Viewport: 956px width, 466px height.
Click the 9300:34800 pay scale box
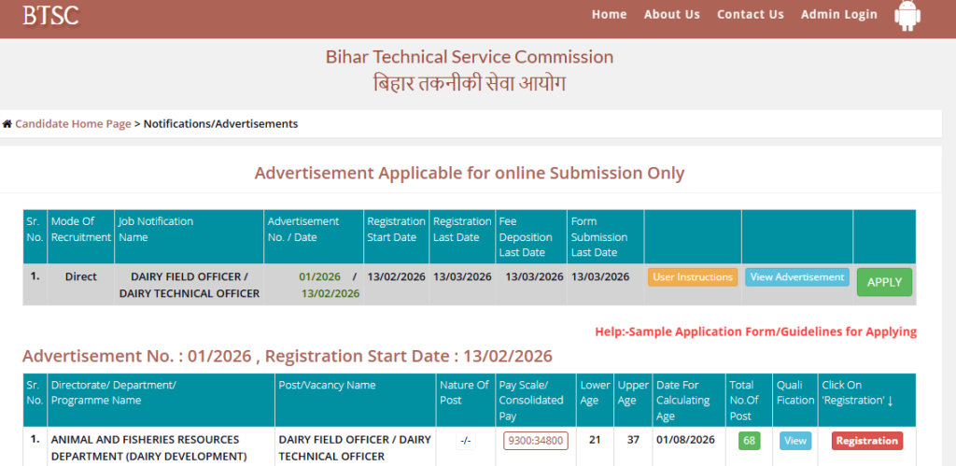click(536, 441)
